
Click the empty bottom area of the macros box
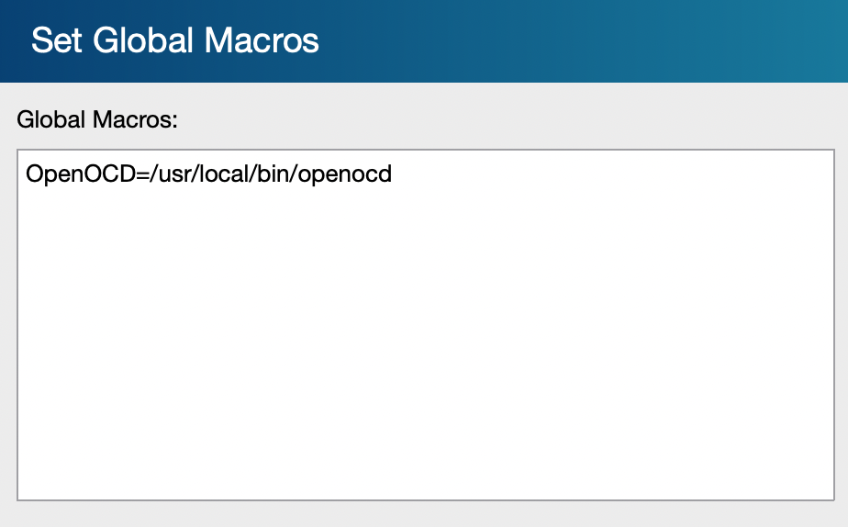[x=426, y=460]
